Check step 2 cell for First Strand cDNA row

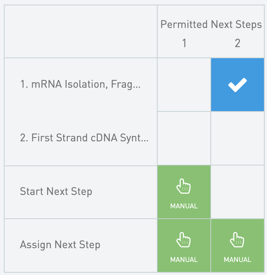tap(237, 138)
